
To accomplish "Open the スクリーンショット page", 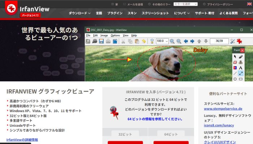I will [x=155, y=13].
